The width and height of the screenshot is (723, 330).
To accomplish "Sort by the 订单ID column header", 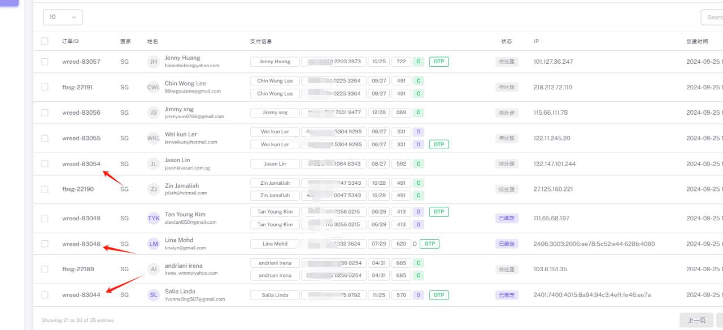I will tap(71, 41).
